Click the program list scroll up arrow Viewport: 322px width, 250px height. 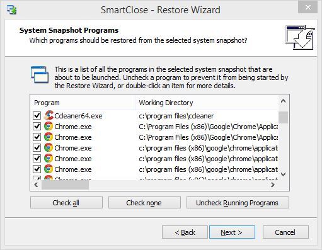[x=283, y=101]
